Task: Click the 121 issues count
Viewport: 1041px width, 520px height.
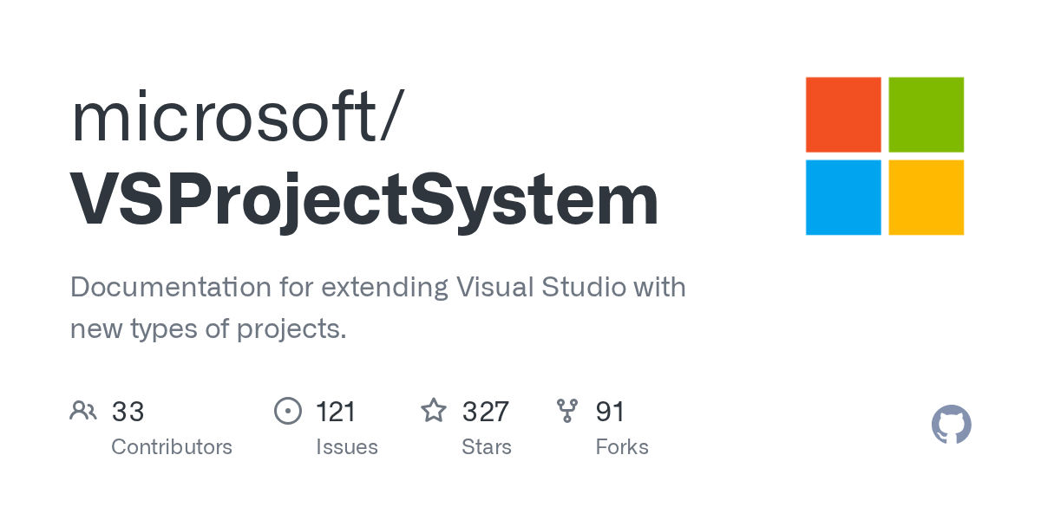Action: tap(336, 412)
